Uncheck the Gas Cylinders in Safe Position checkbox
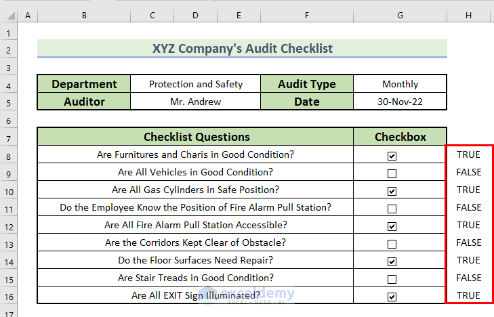The height and width of the screenshot is (317, 494). point(392,191)
